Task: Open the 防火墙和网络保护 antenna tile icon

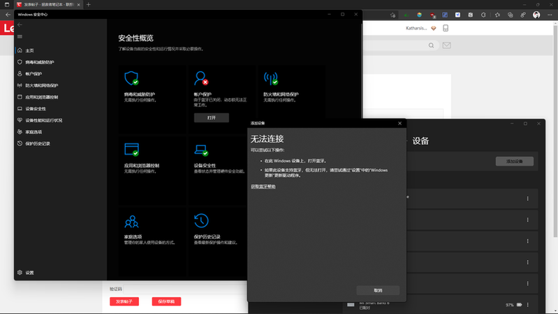Action: (271, 78)
